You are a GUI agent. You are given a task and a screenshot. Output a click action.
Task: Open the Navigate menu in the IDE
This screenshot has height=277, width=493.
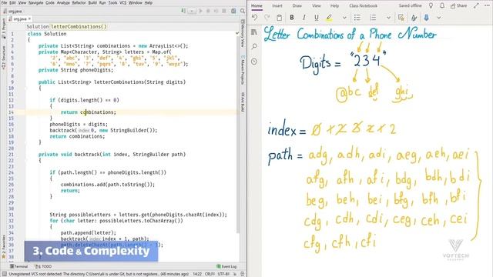[x=36, y=2]
